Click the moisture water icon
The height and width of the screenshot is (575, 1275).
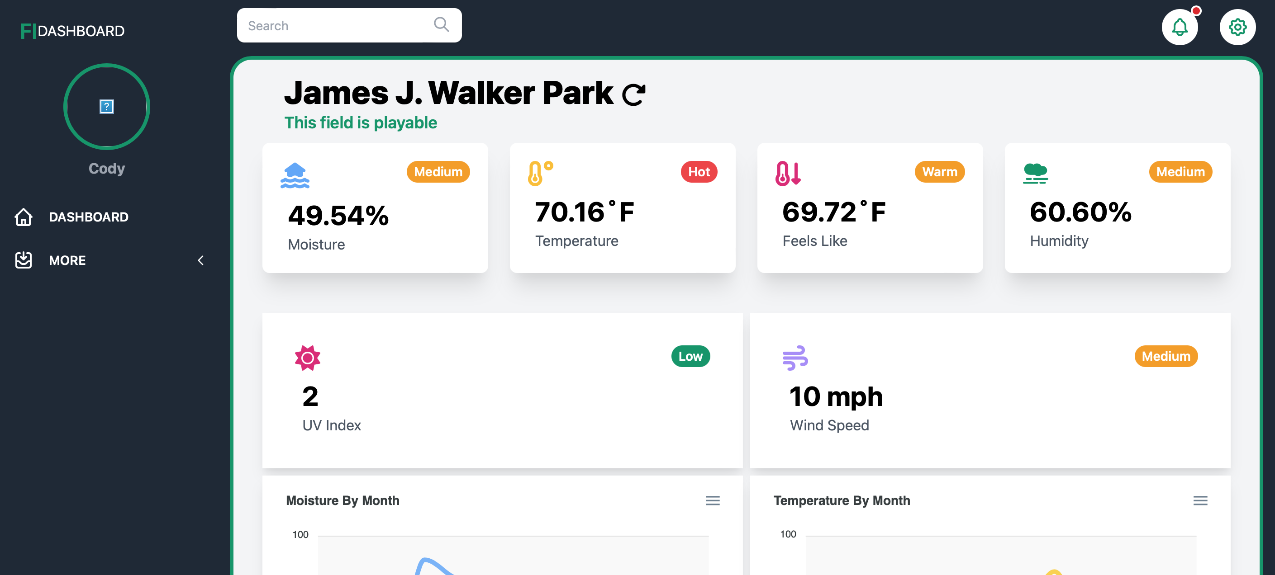pyautogui.click(x=295, y=175)
